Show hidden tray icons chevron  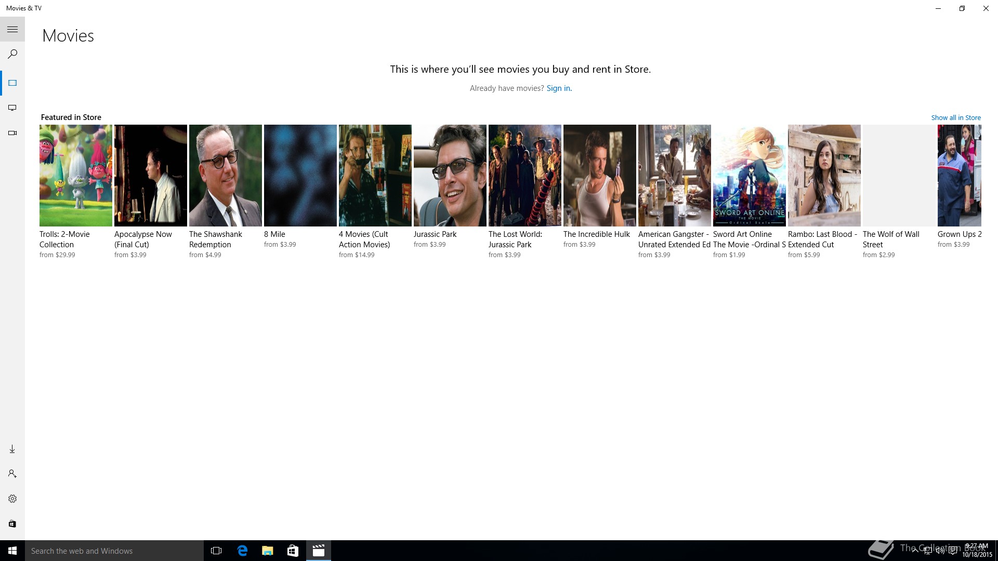click(x=915, y=551)
